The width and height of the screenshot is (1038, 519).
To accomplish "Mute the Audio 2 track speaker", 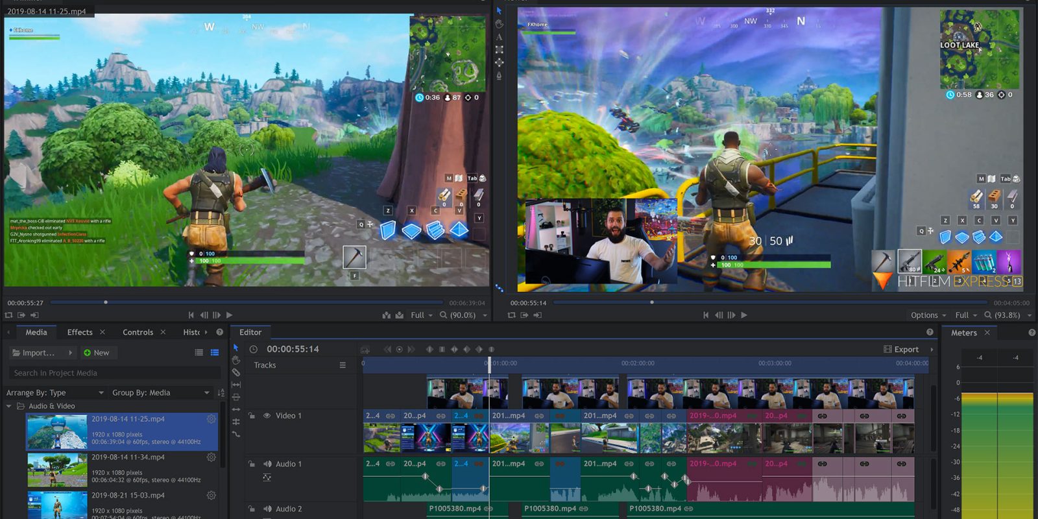I will [267, 509].
